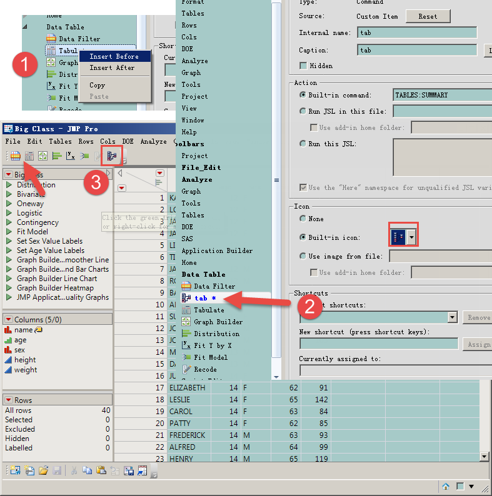Screen dimensions: 492x496
Task: Open the Edit menu in Big Class window
Action: pos(34,141)
